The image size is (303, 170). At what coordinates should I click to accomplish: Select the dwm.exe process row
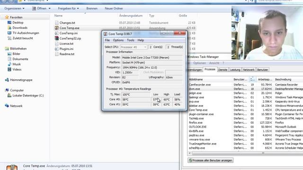245,89
